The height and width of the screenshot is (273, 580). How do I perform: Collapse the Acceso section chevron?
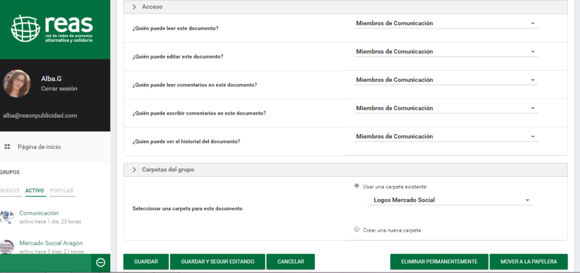(x=134, y=7)
